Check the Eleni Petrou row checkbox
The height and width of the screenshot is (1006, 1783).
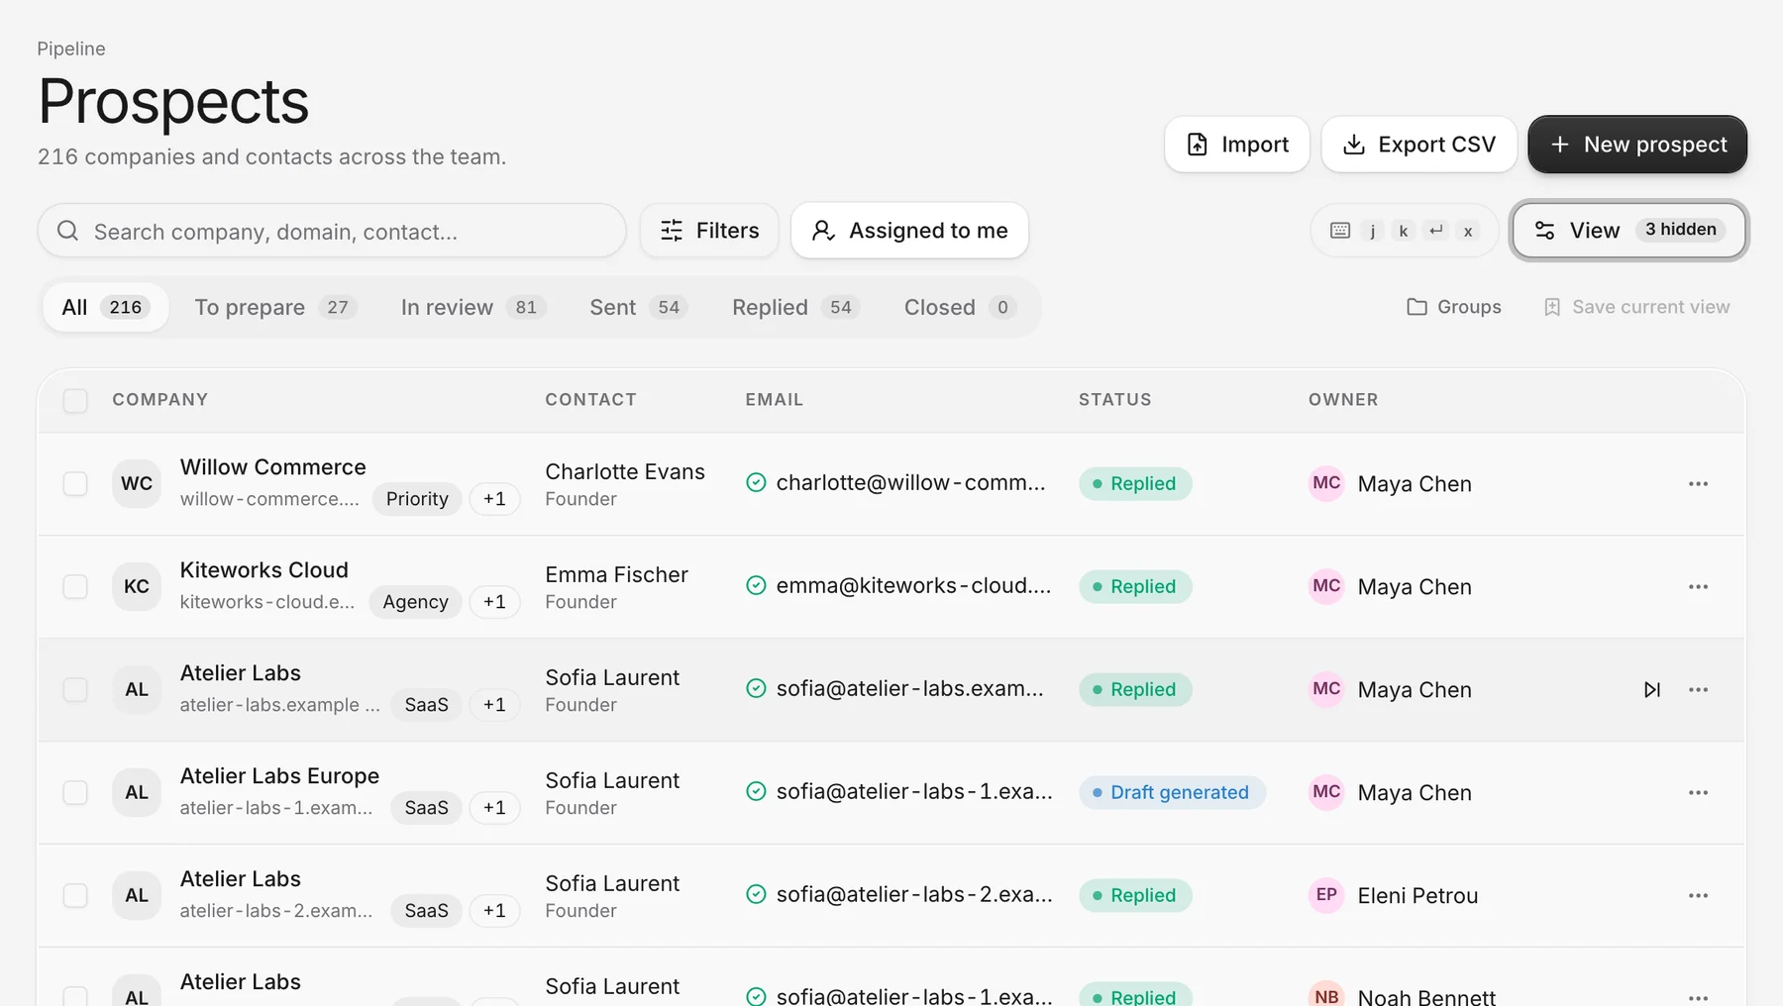click(75, 895)
